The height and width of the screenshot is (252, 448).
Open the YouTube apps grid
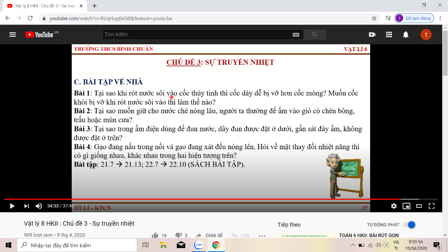(x=389, y=35)
